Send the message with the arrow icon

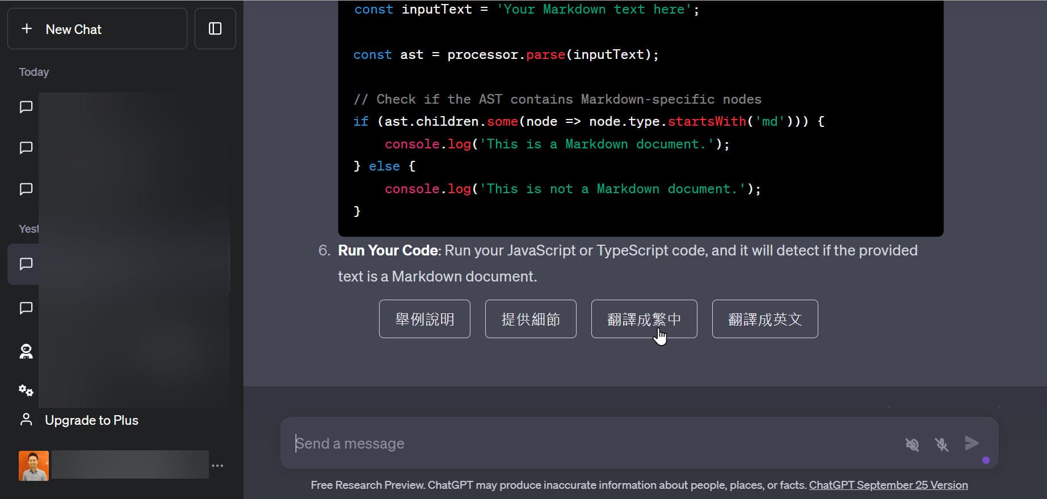pos(972,443)
